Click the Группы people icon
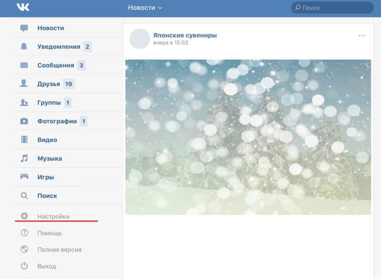 pyautogui.click(x=24, y=102)
